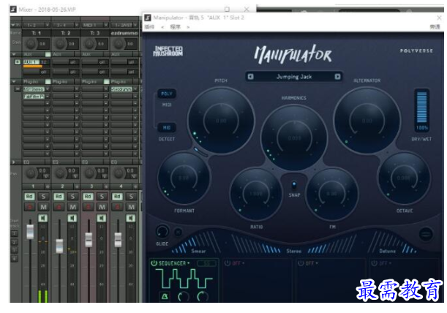Arm record on mixer channel 4
This screenshot has width=447, height=313.
117,207
